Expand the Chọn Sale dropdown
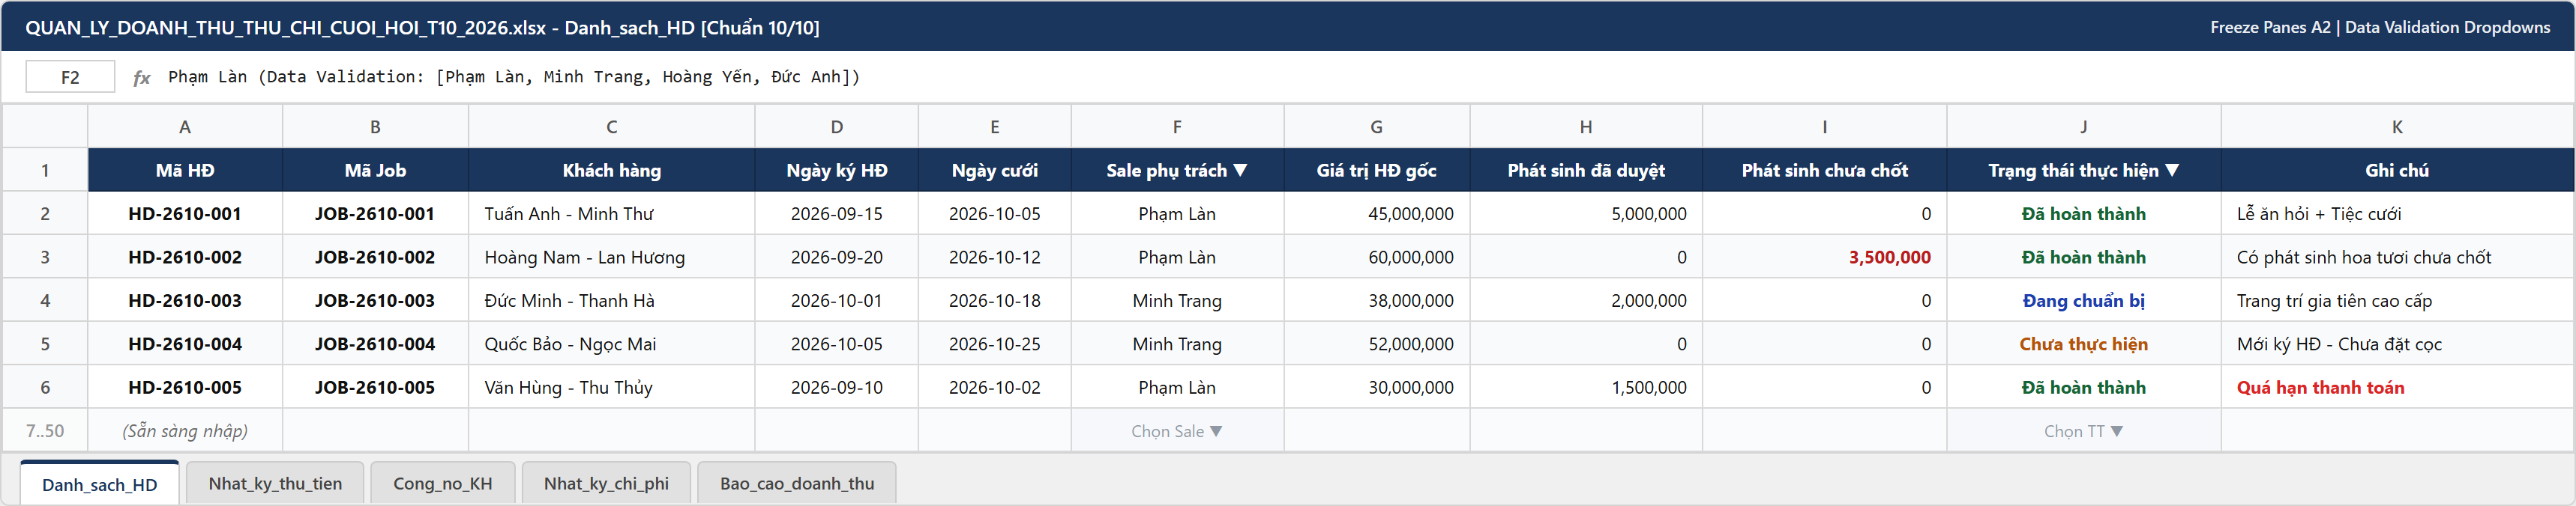This screenshot has width=2576, height=506. point(1177,431)
